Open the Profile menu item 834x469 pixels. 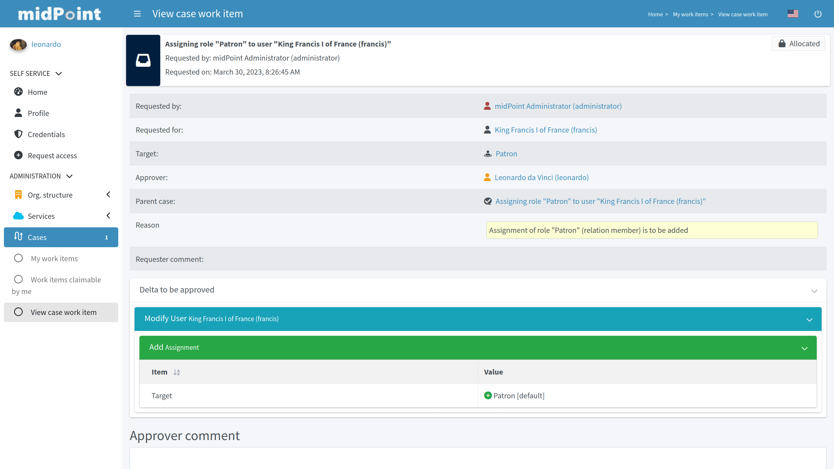[x=61, y=113]
